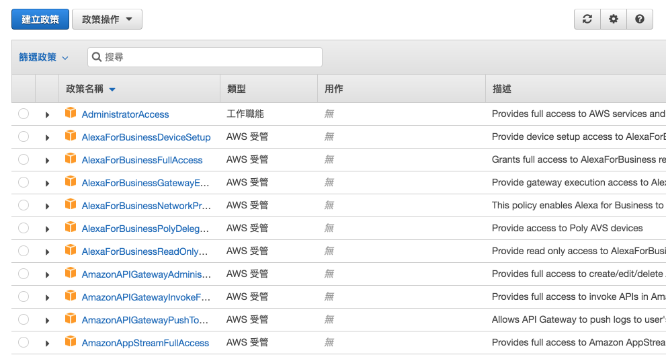Open the settings gear icon
The image size is (666, 355).
pyautogui.click(x=614, y=19)
